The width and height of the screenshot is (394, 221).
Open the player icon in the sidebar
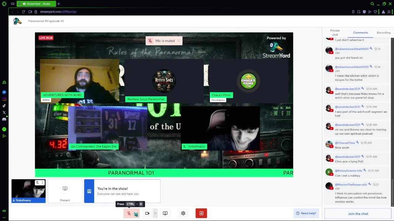4,136
